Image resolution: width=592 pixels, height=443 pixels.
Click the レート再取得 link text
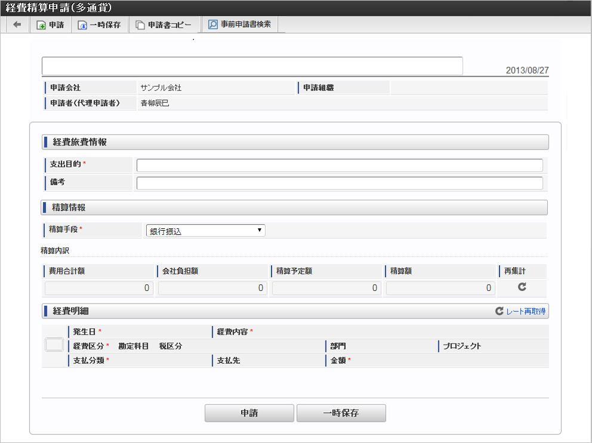point(525,311)
